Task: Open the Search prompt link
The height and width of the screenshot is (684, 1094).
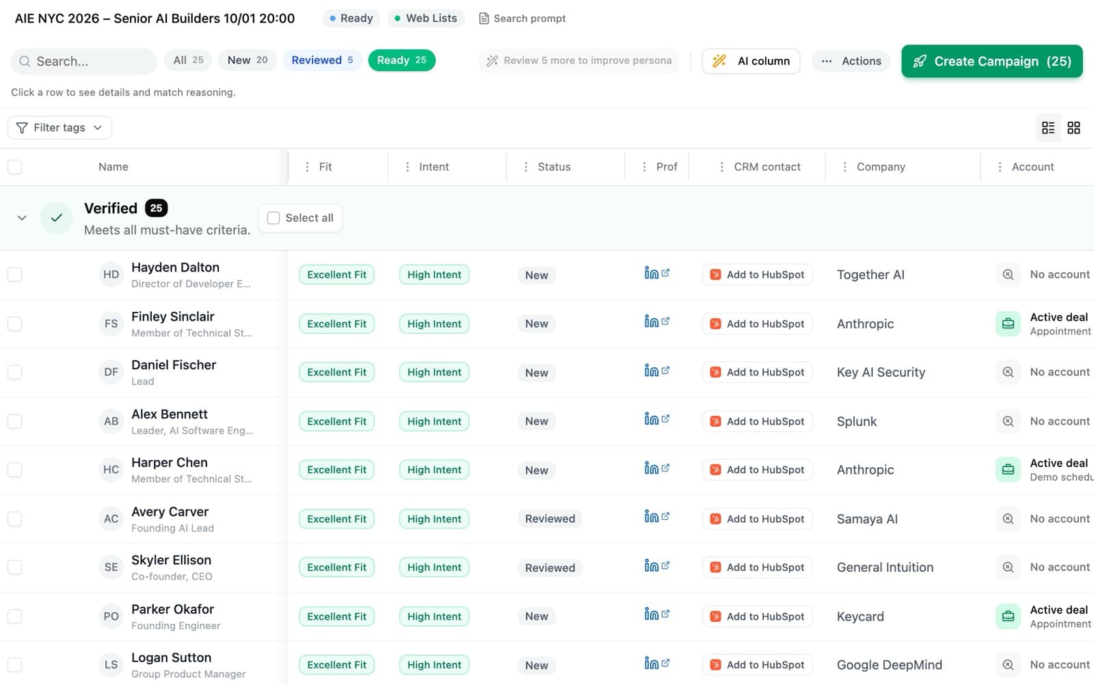Action: pos(522,18)
